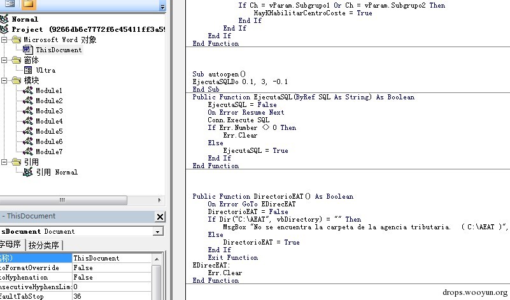Click the AutoHyphenation False value
The height and width of the screenshot is (300, 510).
(x=111, y=277)
